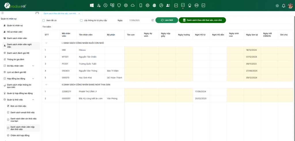Click the 'Ngày làm lại' column header
The width and height of the screenshot is (295, 141).
tap(252, 35)
